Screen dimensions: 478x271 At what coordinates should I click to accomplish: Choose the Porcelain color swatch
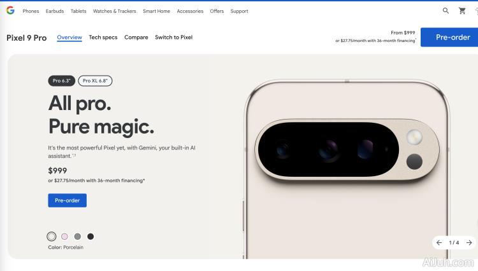point(52,236)
